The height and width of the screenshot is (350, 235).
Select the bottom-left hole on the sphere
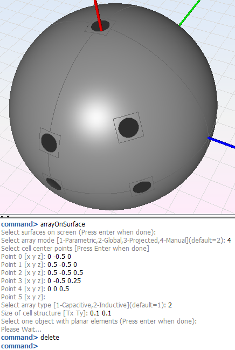click(53, 184)
